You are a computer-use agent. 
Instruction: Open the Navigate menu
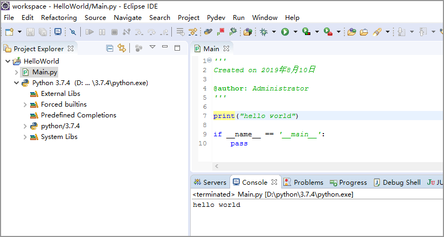click(128, 18)
